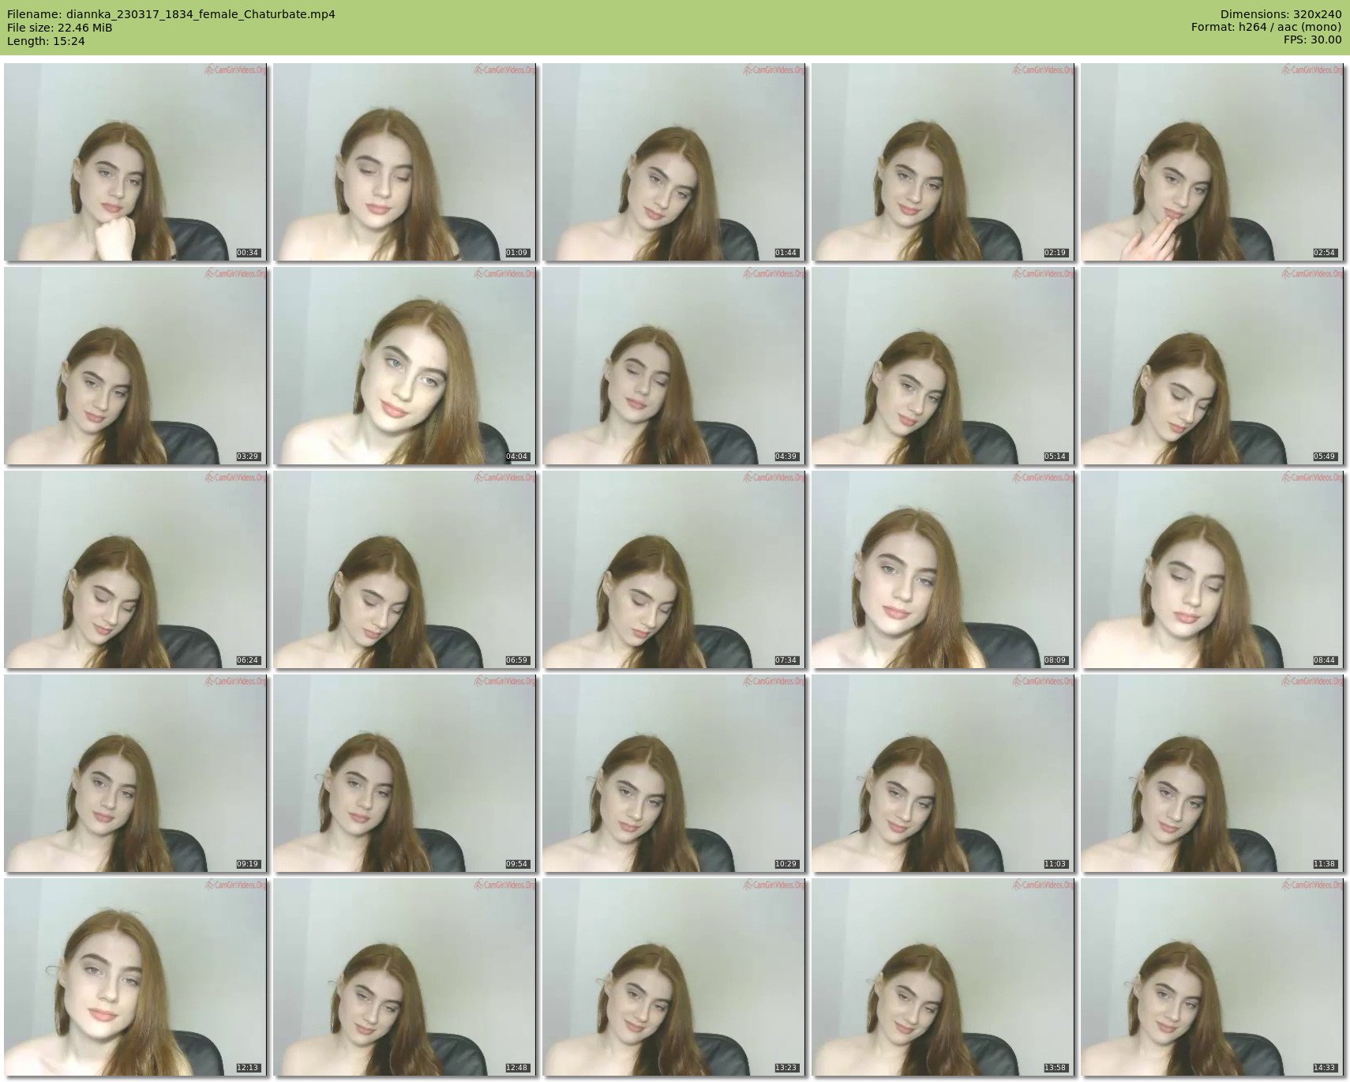Click the FPS 30.00 text
The image size is (1350, 1082).
point(1311,40)
